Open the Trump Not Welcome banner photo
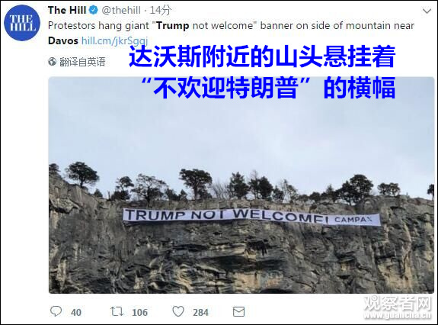Viewport: 438px width, 325px height. pos(241,185)
